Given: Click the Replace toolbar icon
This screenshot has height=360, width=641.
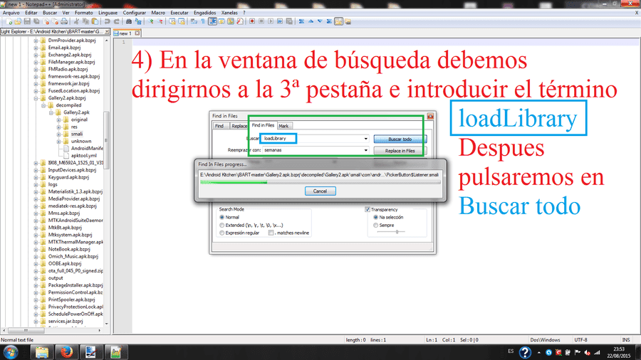Looking at the screenshot, I should (138, 21).
